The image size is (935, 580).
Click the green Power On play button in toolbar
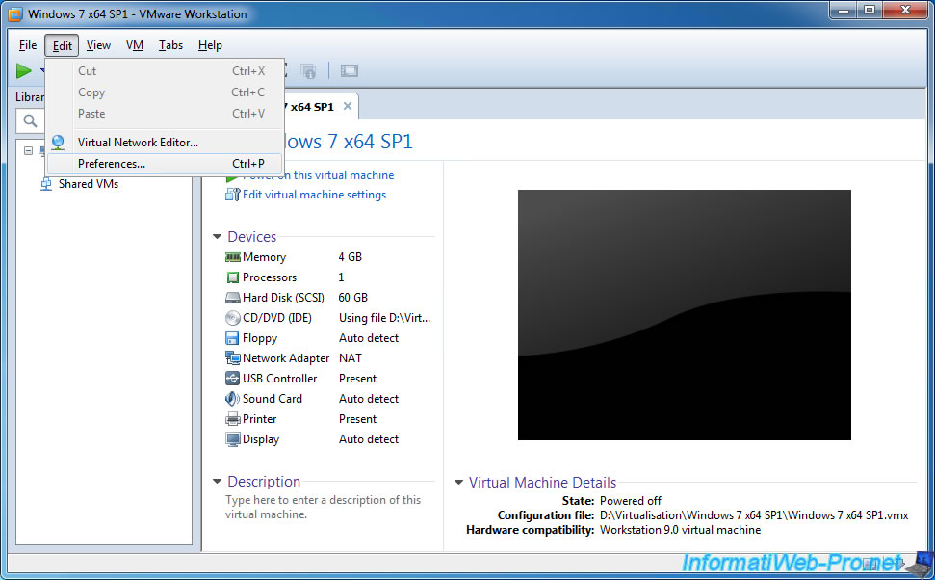24,71
